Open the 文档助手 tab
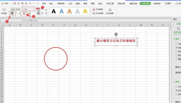The height and width of the screenshot is (103, 181). (157, 4)
